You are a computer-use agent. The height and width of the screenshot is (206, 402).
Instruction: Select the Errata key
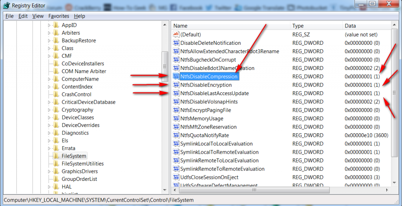pos(68,148)
